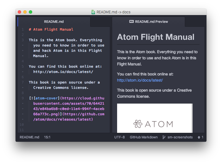The width and height of the screenshot is (222, 164).
Task: Open the sm-screenshots branch selector
Action: pyautogui.click(x=180, y=137)
